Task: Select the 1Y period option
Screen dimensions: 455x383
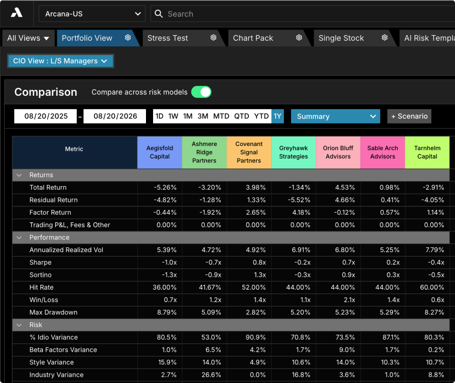Action: click(x=277, y=116)
